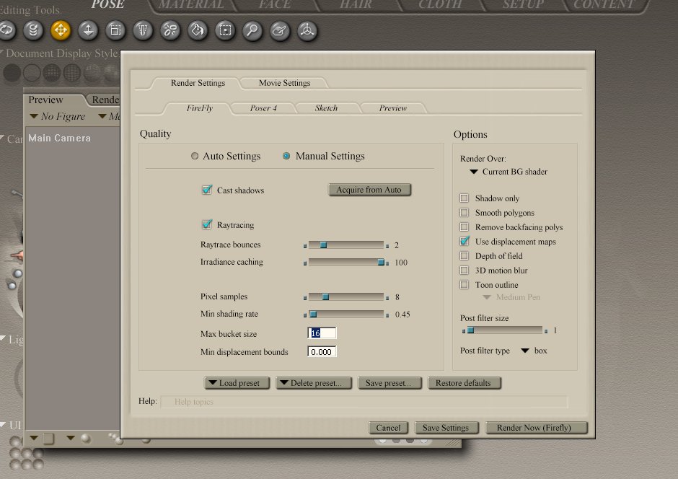Select the Color paint bucket tool
The width and height of the screenshot is (678, 479).
[198, 30]
